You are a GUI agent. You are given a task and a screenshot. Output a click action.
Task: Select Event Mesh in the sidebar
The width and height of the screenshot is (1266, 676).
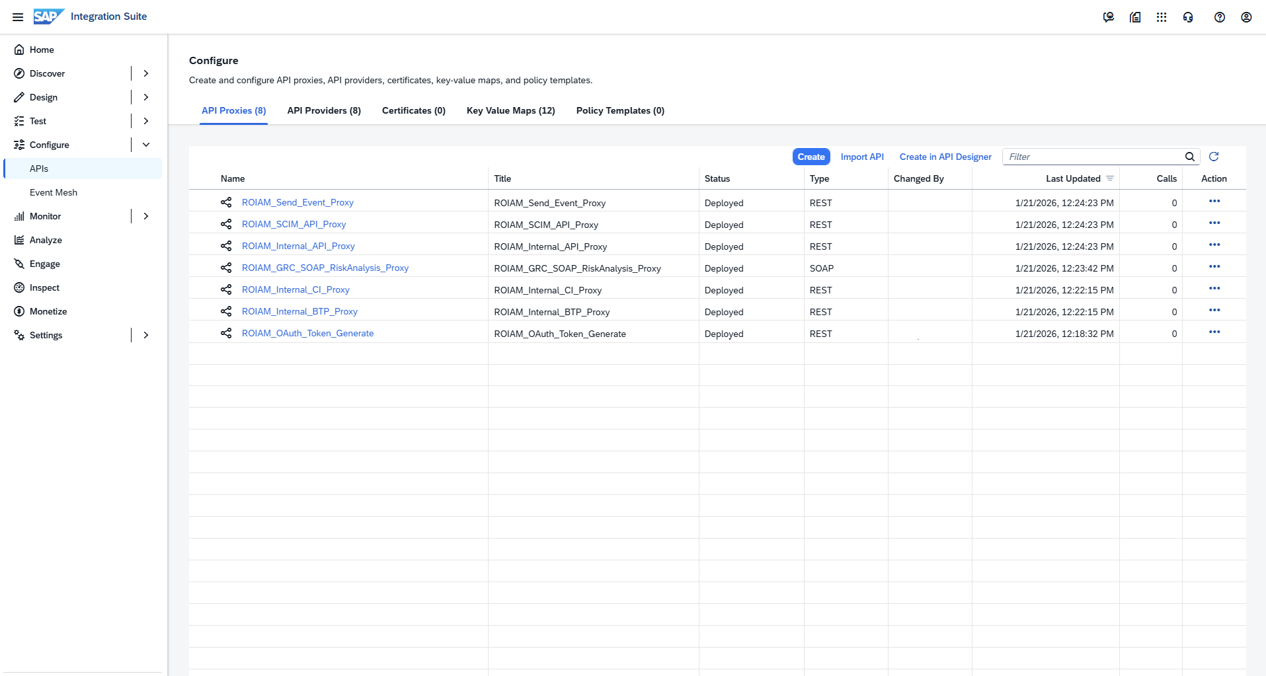point(54,192)
